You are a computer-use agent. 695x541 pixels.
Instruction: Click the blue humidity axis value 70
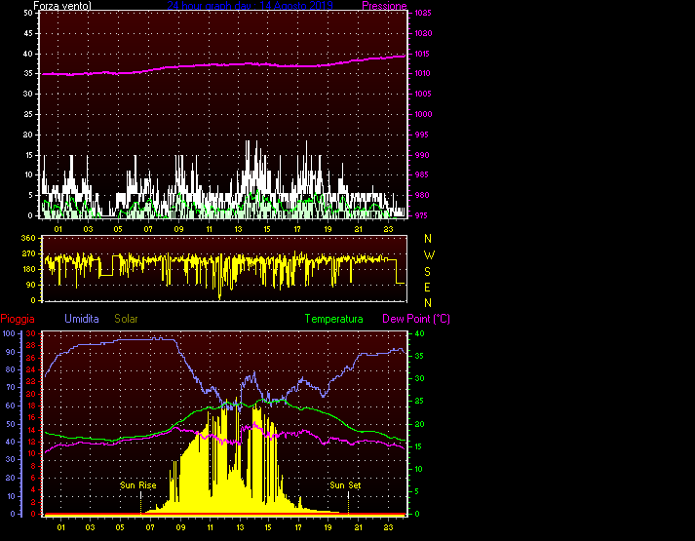point(11,387)
